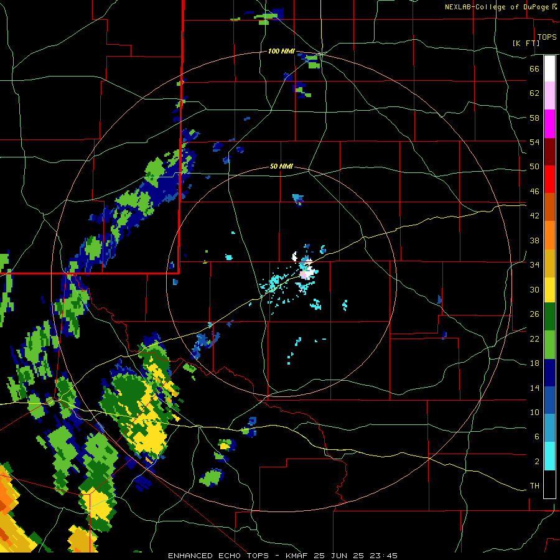Click the cyan 2-6 kft legend swatch
The height and width of the screenshot is (560, 560).
tap(549, 456)
